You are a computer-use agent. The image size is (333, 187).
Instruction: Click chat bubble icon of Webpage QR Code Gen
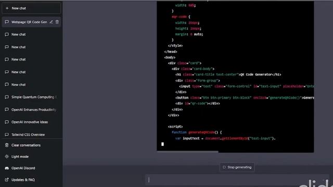click(7, 22)
